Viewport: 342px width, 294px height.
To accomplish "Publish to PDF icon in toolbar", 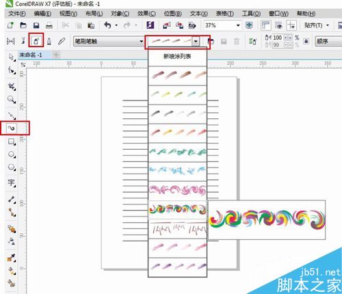I will [192, 25].
